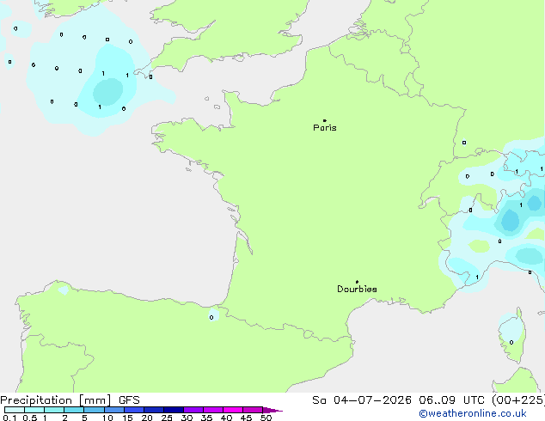Pick the 1–2 mm legend swatch
545x421 pixels.
[x=54, y=410]
